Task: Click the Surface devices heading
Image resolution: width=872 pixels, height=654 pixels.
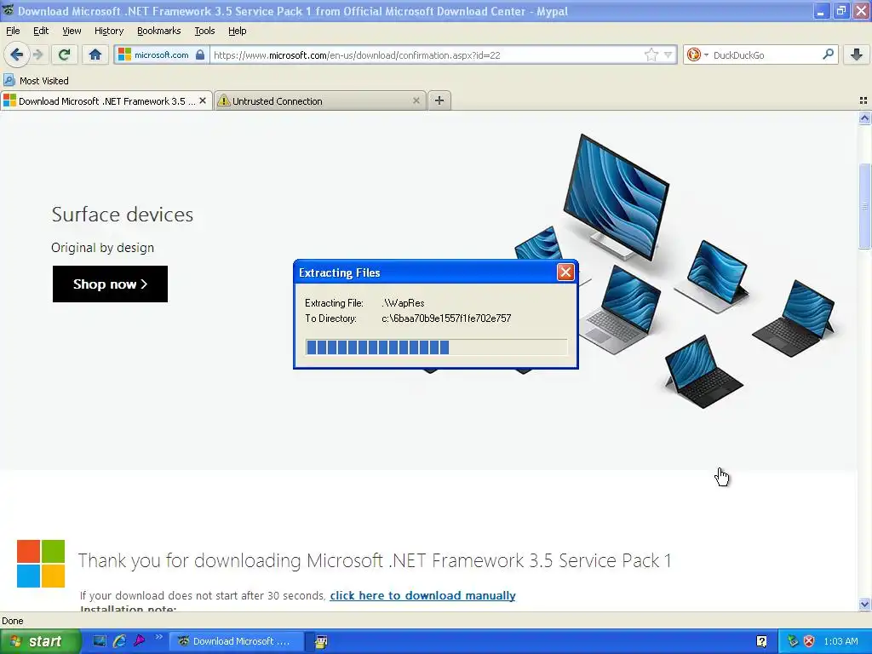Action: coord(123,214)
